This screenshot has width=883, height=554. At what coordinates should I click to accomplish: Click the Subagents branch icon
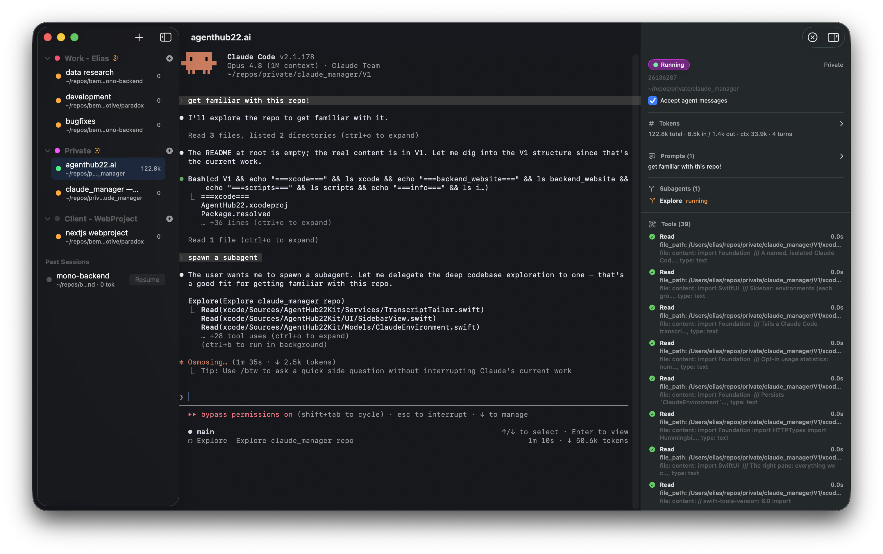coord(651,189)
